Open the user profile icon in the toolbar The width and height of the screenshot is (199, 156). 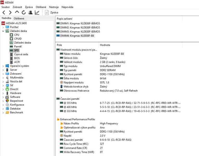pyautogui.click(x=30, y=12)
